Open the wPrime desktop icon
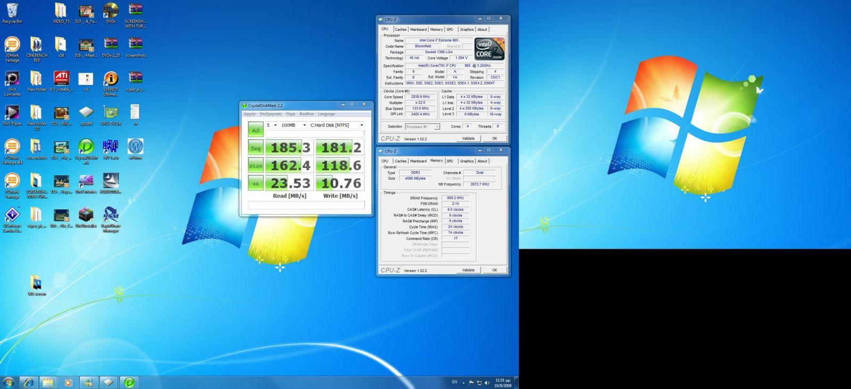The width and height of the screenshot is (851, 389). pos(135,149)
